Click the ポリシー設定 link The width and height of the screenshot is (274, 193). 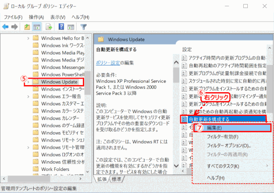tap(108, 63)
